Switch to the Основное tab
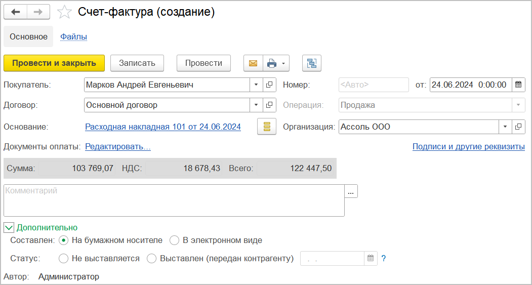 28,36
